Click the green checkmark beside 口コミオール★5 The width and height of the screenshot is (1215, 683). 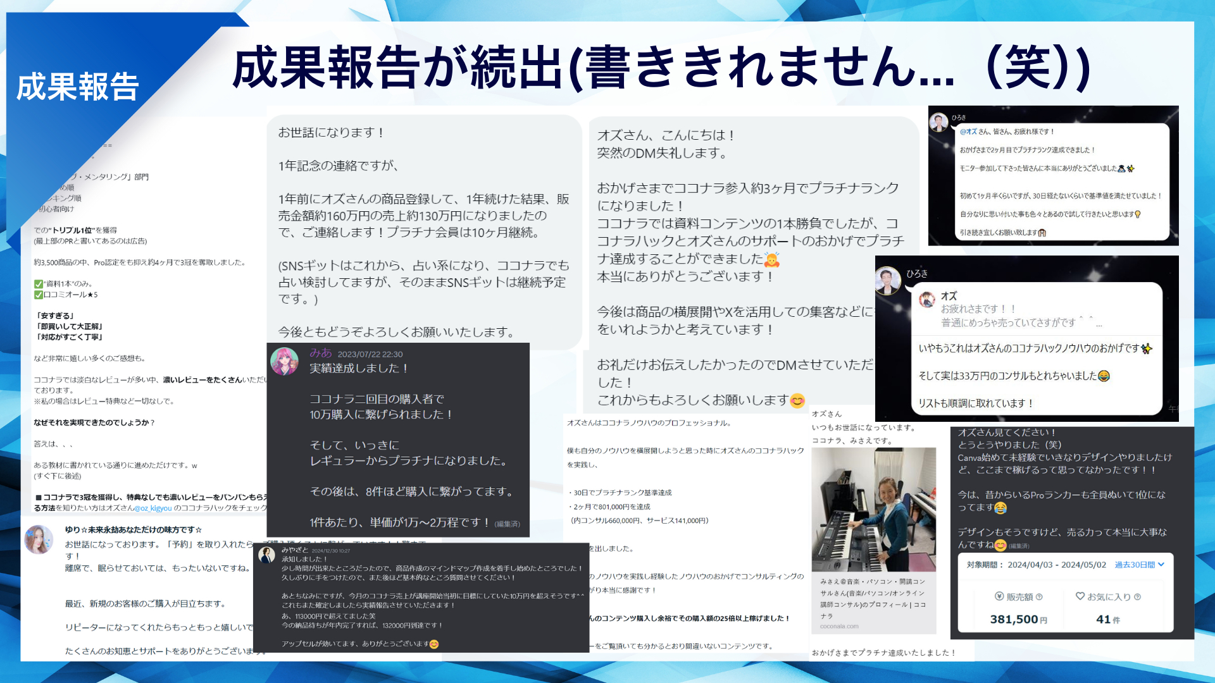point(38,295)
